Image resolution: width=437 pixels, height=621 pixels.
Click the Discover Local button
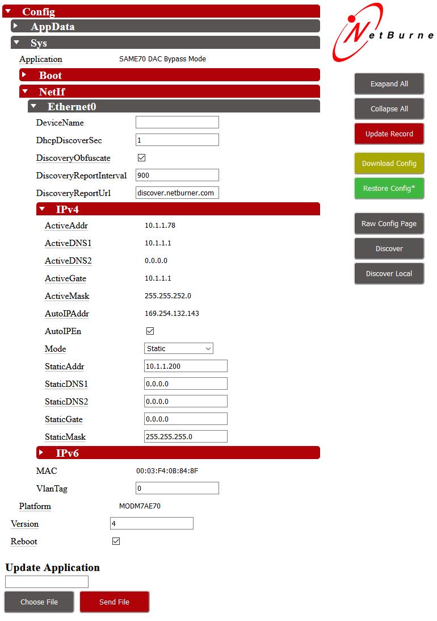[389, 274]
